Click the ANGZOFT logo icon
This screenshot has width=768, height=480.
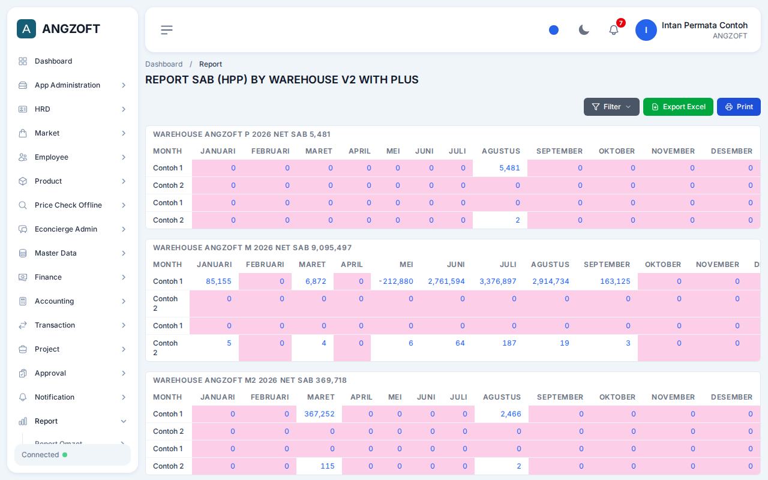pos(26,29)
